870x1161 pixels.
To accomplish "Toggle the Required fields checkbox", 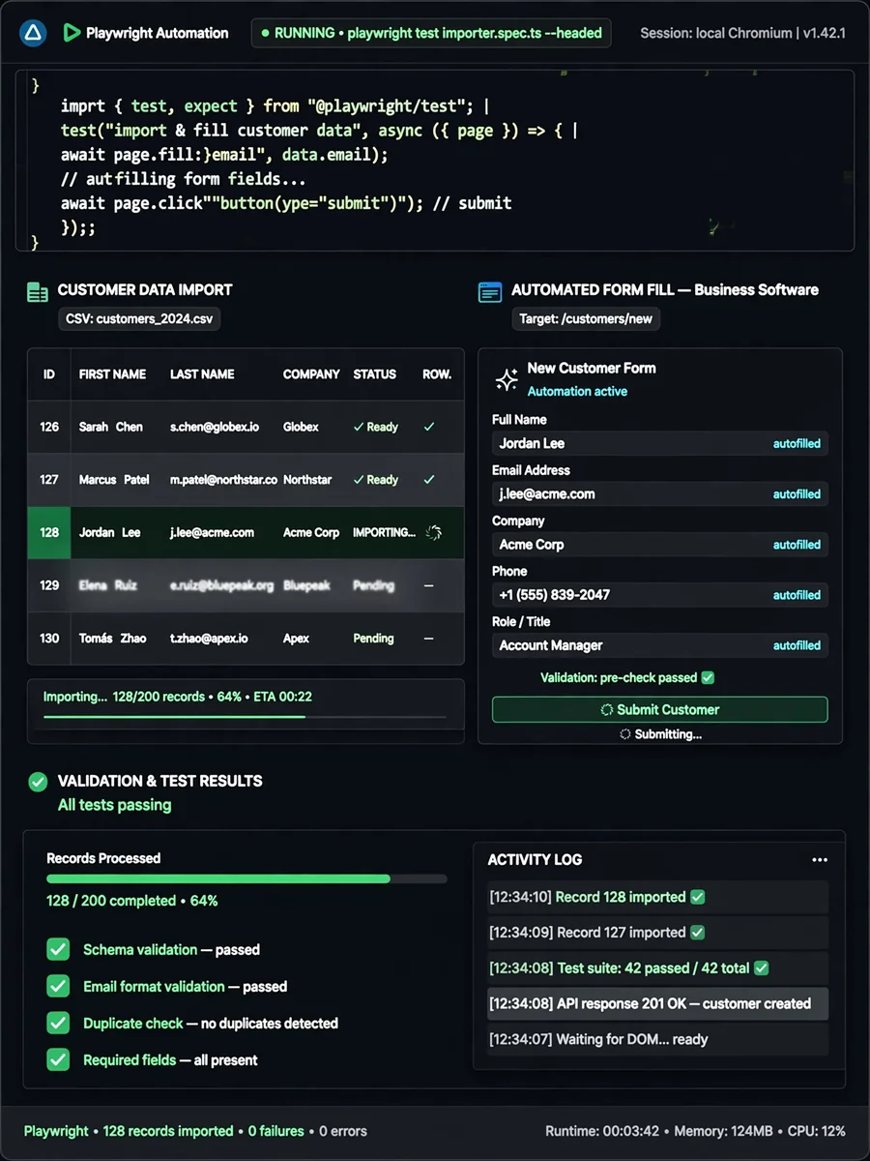I will [59, 1059].
